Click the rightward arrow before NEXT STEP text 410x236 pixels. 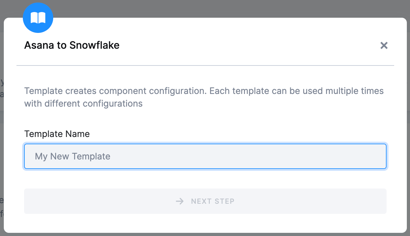pyautogui.click(x=180, y=201)
